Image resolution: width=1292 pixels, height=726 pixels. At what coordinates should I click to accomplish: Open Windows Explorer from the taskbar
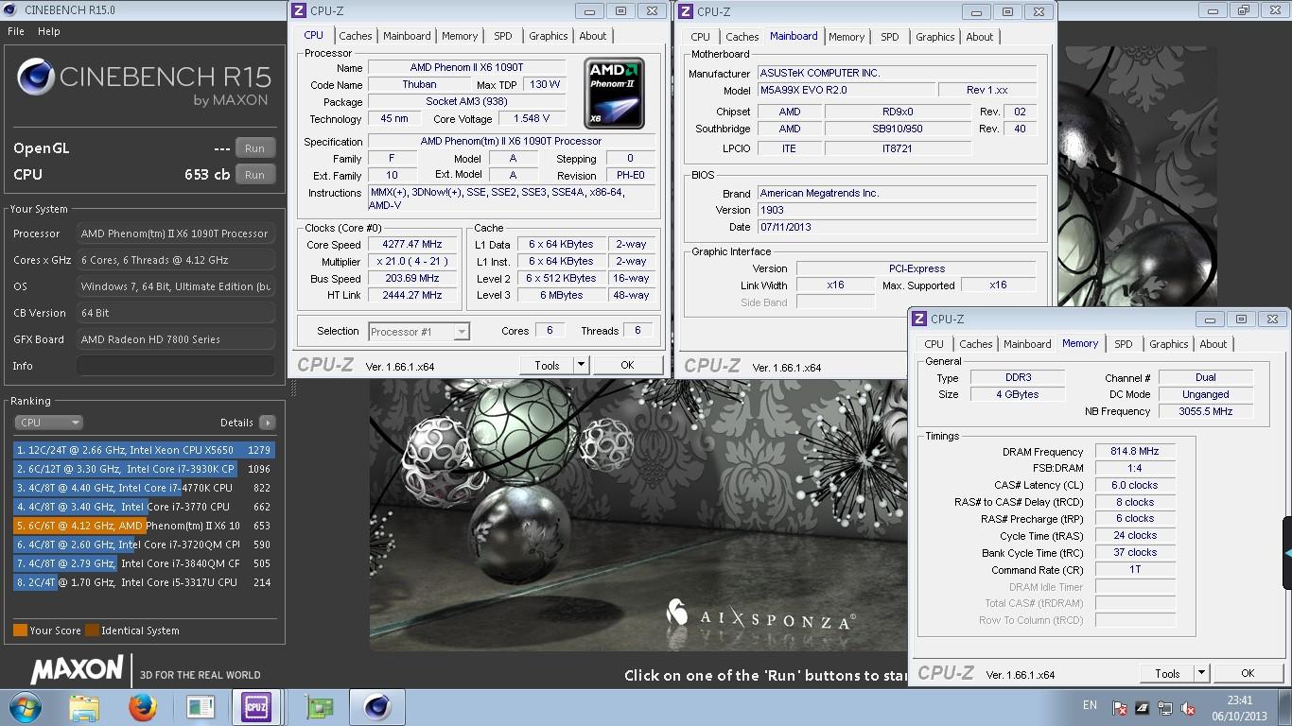[x=84, y=707]
